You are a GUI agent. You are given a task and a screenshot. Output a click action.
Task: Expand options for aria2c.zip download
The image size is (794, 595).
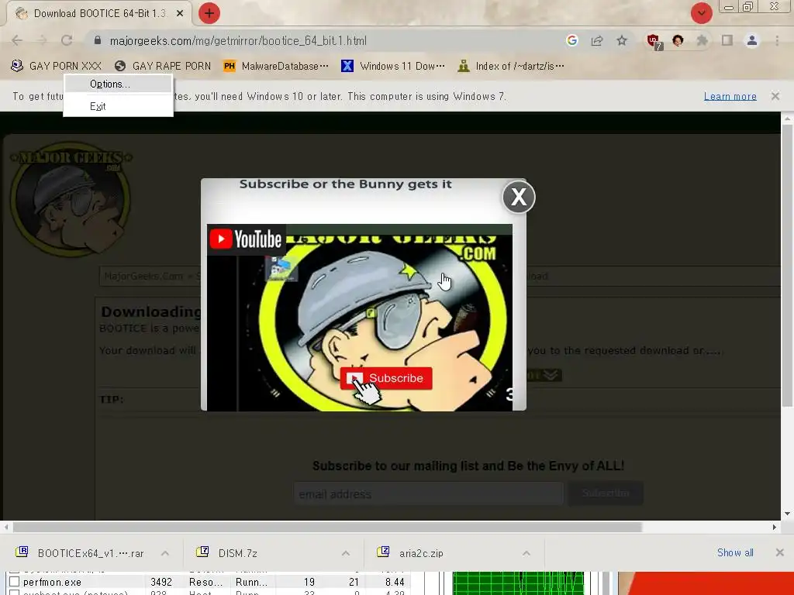(526, 553)
